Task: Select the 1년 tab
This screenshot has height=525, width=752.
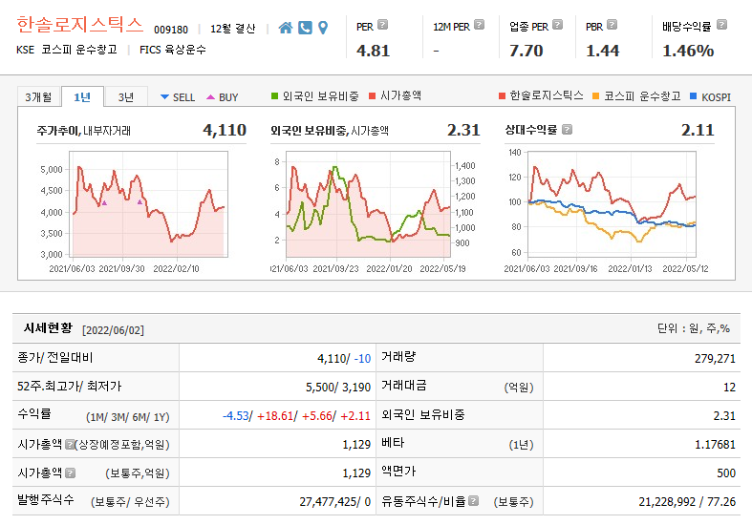Action: [82, 97]
